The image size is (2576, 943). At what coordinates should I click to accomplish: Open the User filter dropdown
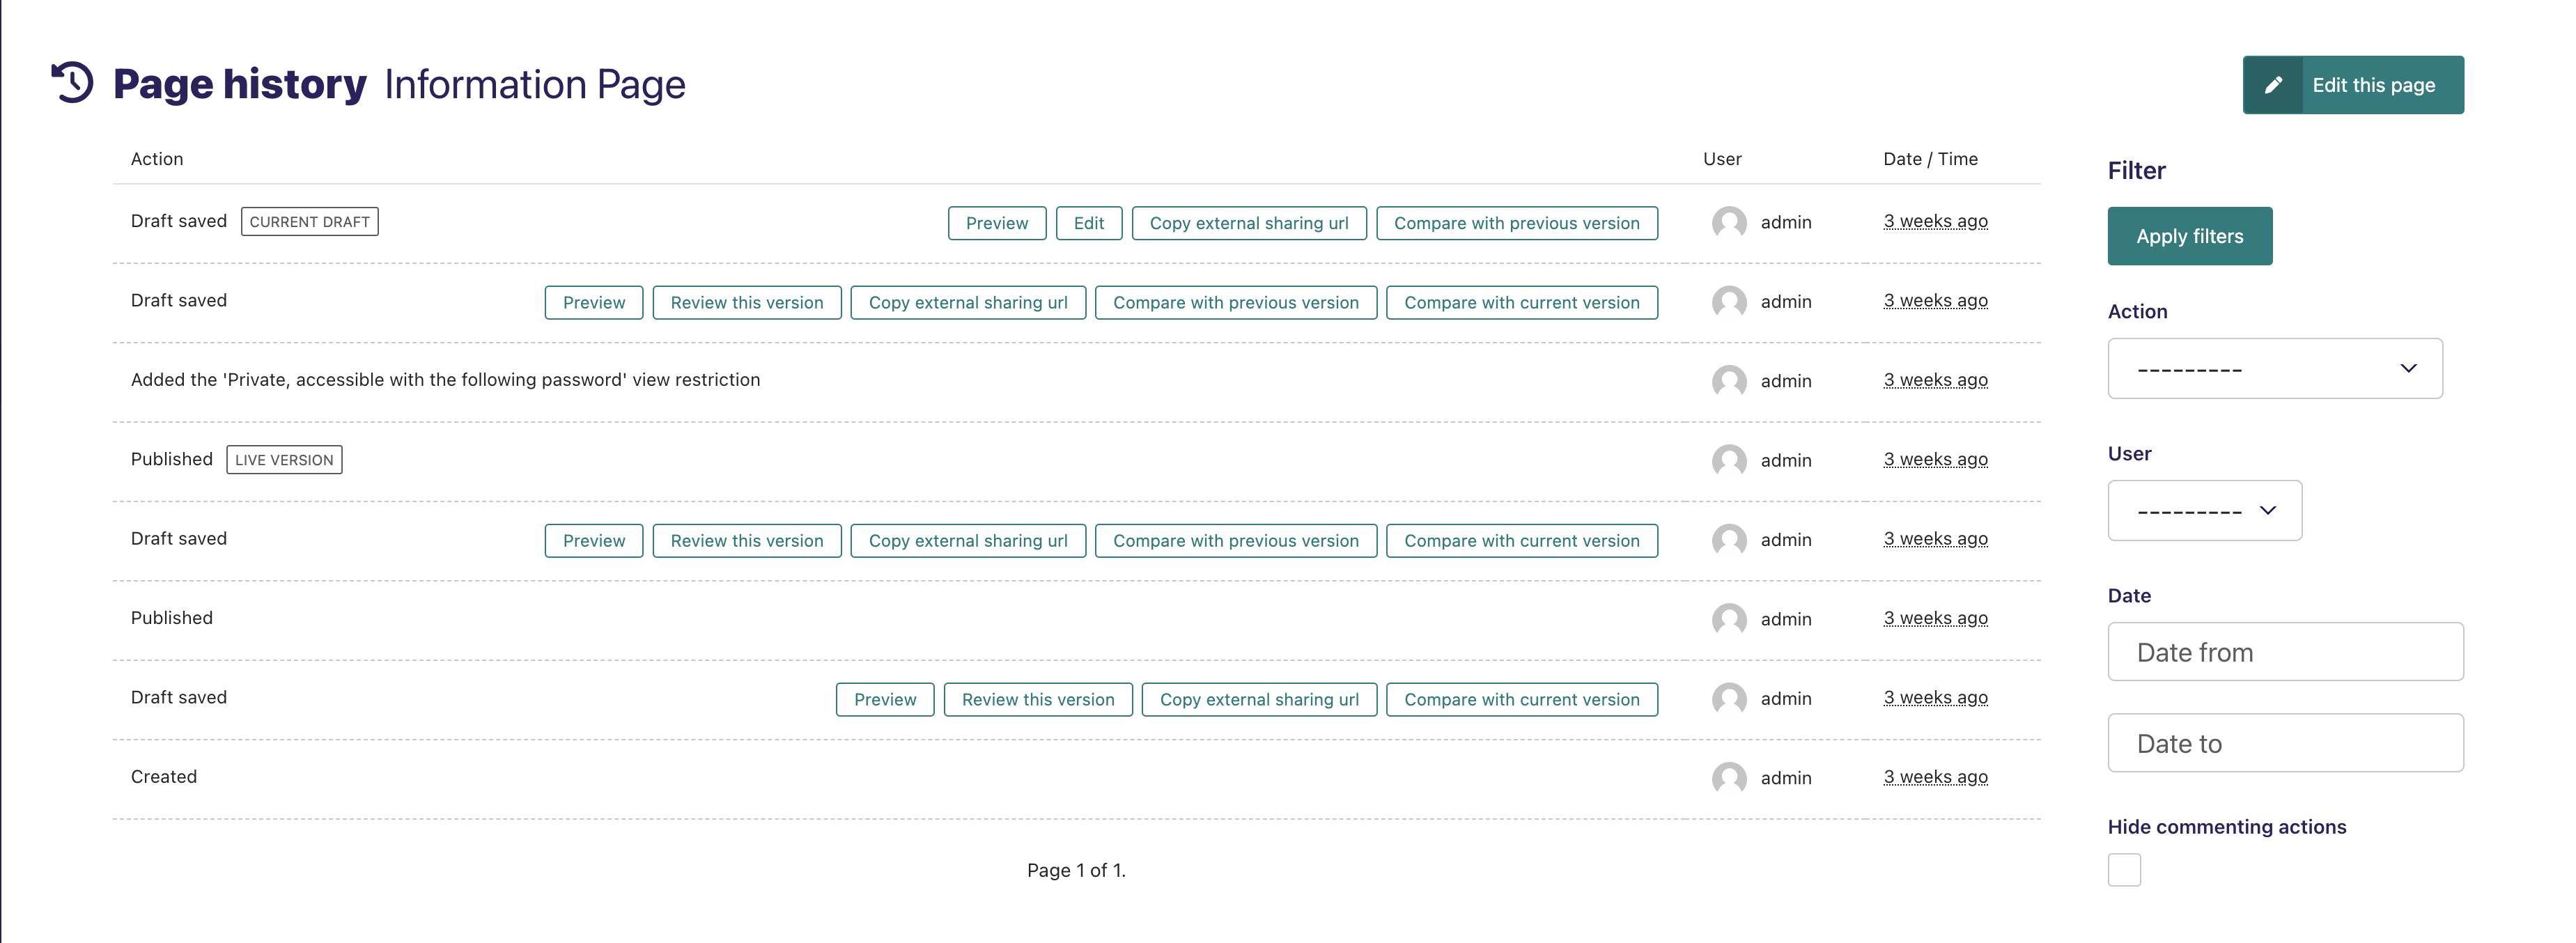tap(2204, 511)
